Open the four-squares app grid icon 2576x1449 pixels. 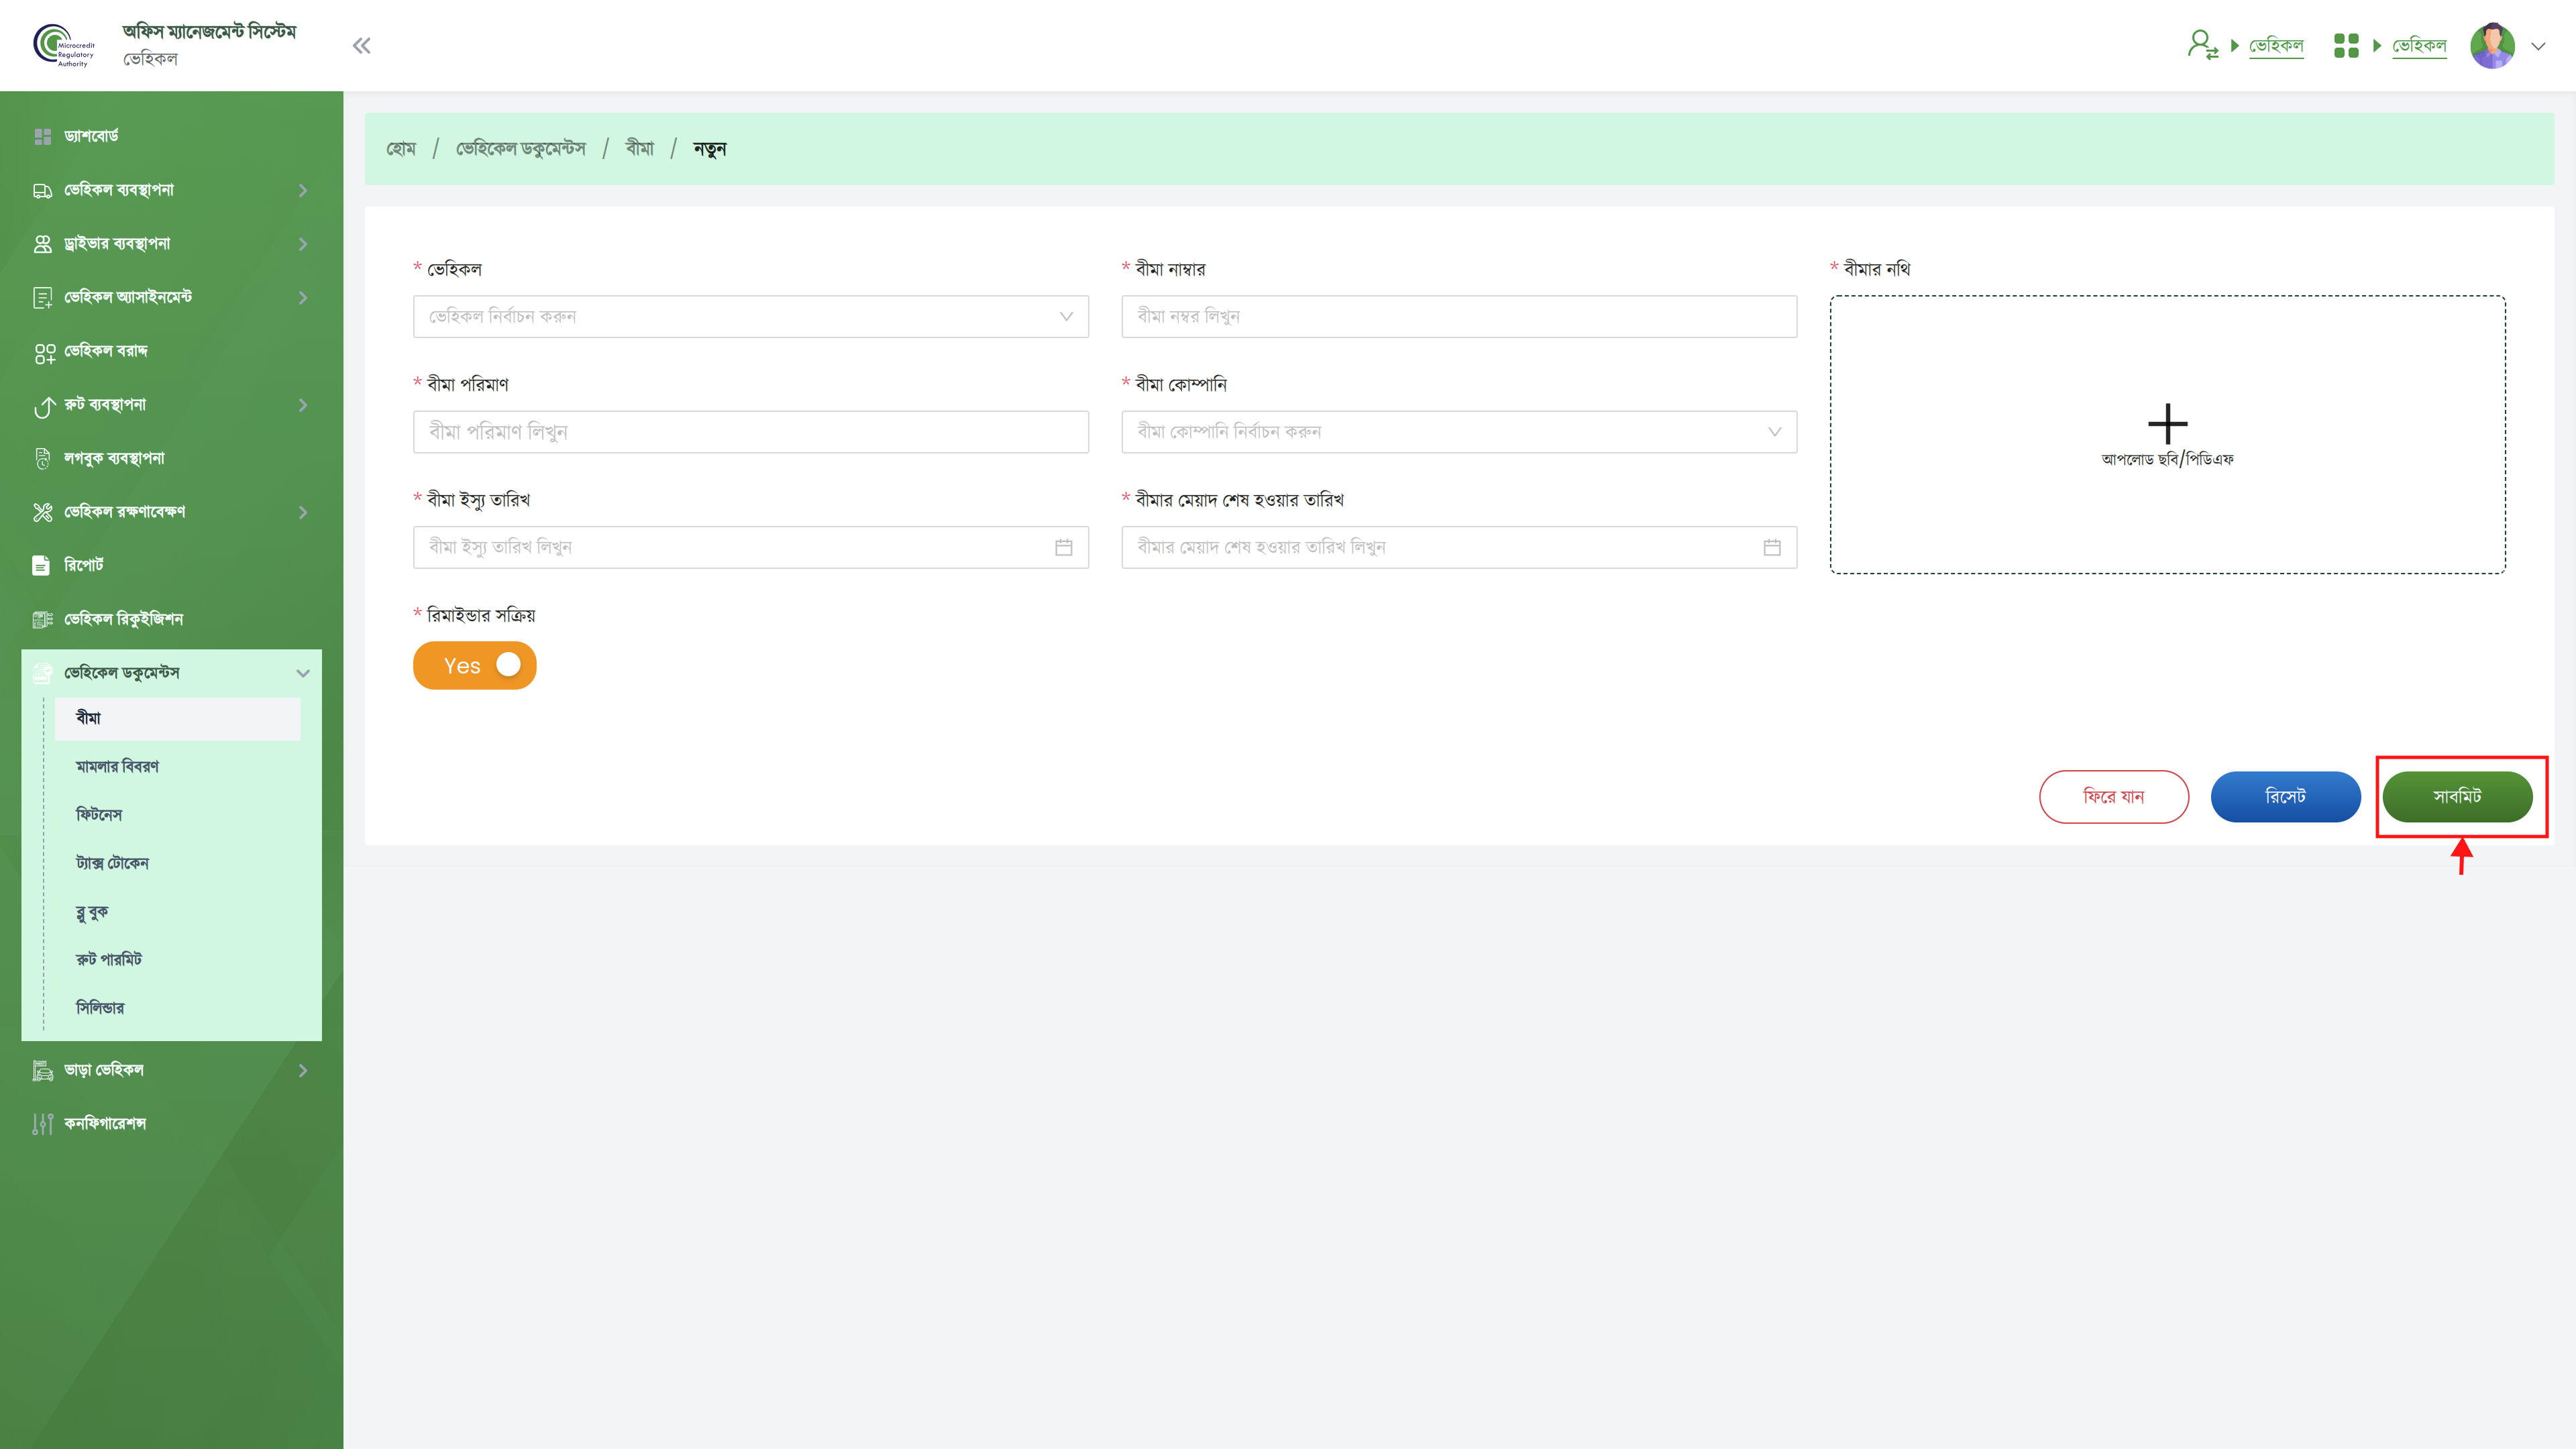[2346, 45]
